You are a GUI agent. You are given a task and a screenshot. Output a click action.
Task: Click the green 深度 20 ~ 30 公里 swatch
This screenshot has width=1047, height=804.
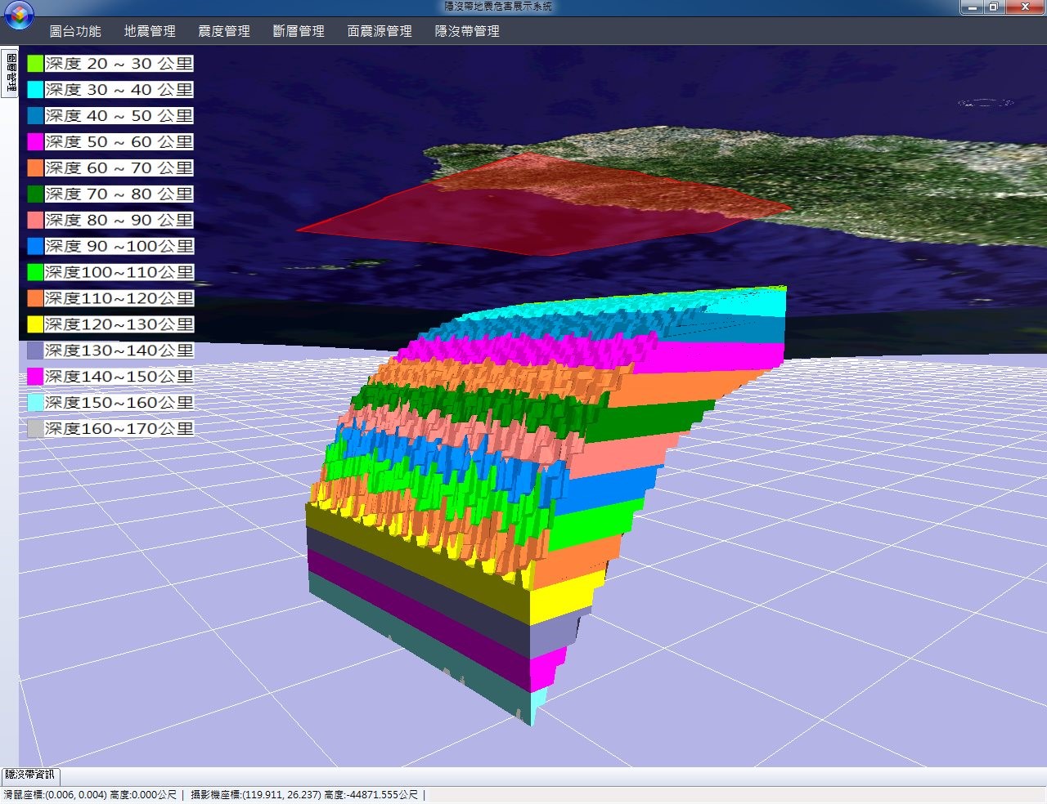35,64
